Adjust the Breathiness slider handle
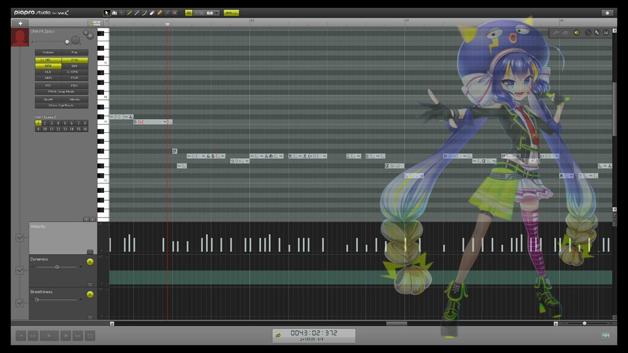The height and width of the screenshot is (353, 628). click(37, 300)
